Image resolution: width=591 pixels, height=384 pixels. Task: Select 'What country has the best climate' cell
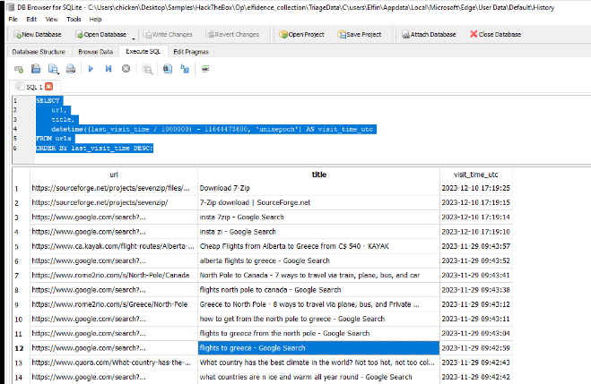tap(319, 363)
